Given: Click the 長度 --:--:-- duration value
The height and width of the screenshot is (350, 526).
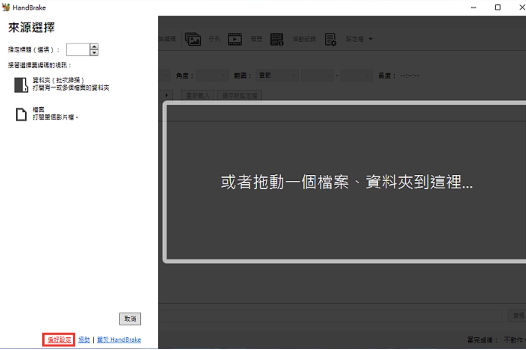Looking at the screenshot, I should [410, 76].
